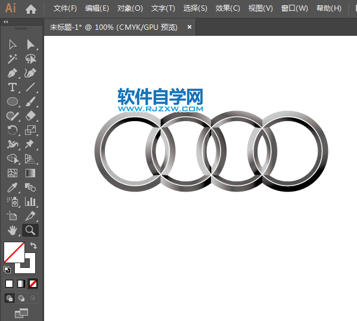Switch to Draw Behind mode
Viewport: 357px width, 321px height.
click(x=21, y=298)
